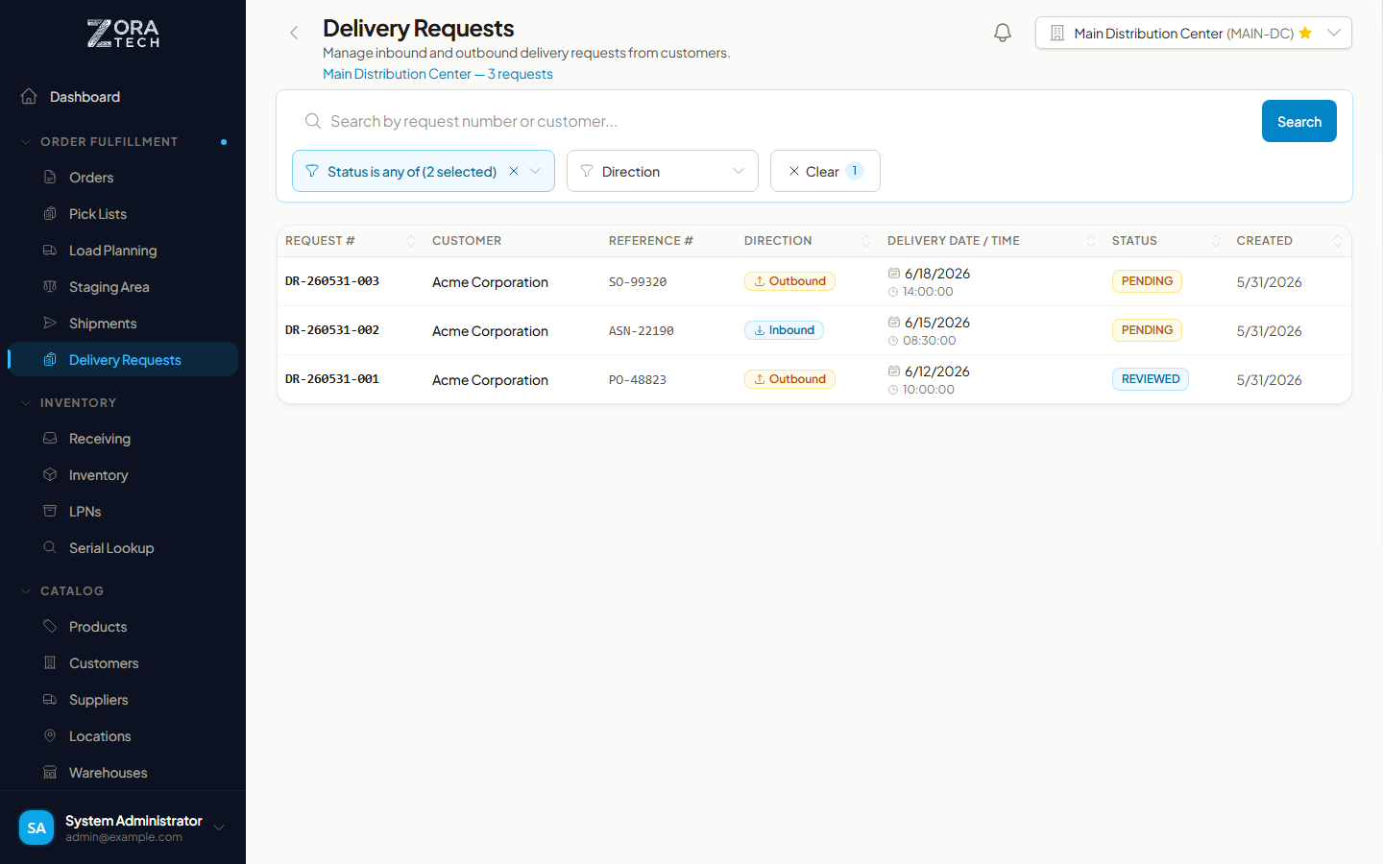Remove the Status filter via X icon

point(514,171)
